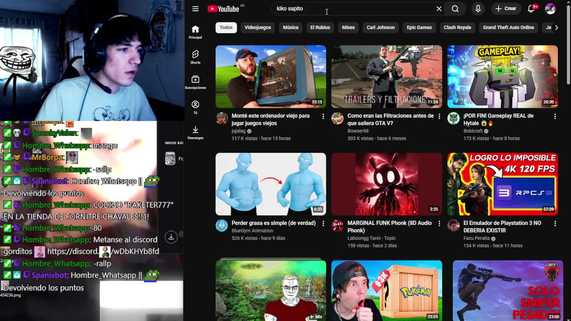Click the Bobicraft channel avatar

(x=454, y=118)
